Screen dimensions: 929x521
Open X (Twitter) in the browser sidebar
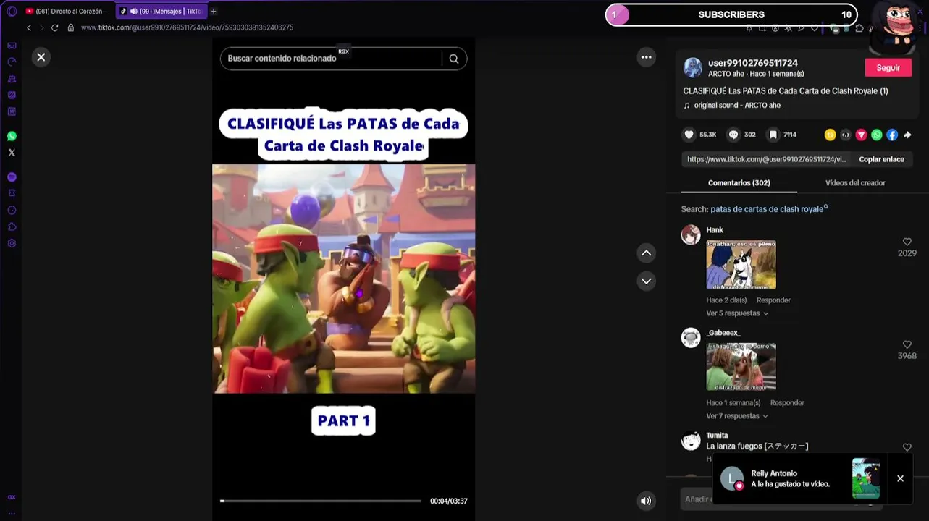tap(12, 153)
